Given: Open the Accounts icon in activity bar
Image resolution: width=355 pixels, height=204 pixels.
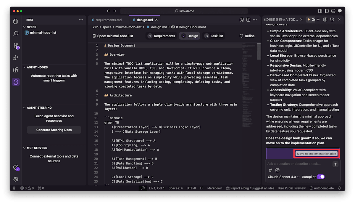Looking at the screenshot, I should [x=16, y=168].
